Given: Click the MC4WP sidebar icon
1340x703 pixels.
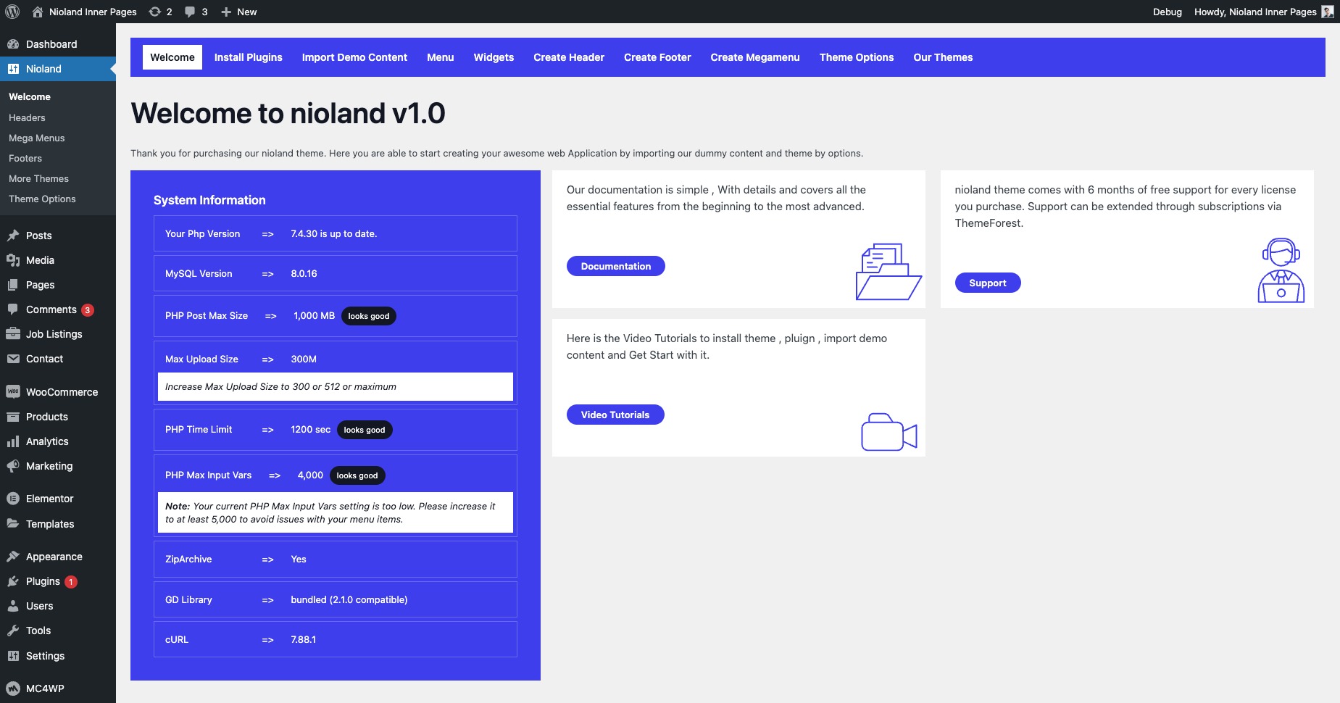Looking at the screenshot, I should 13,689.
